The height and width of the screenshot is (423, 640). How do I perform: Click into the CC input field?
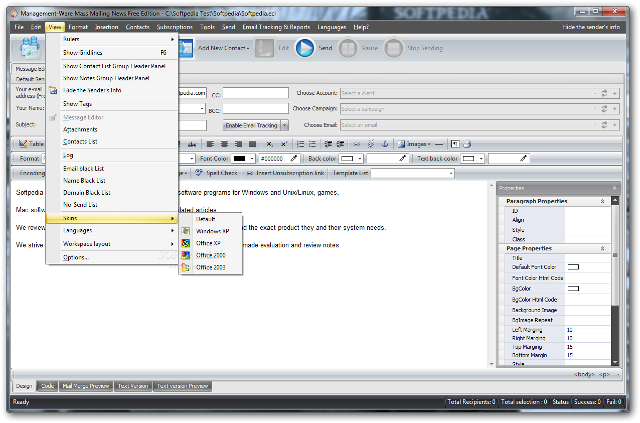pos(256,93)
